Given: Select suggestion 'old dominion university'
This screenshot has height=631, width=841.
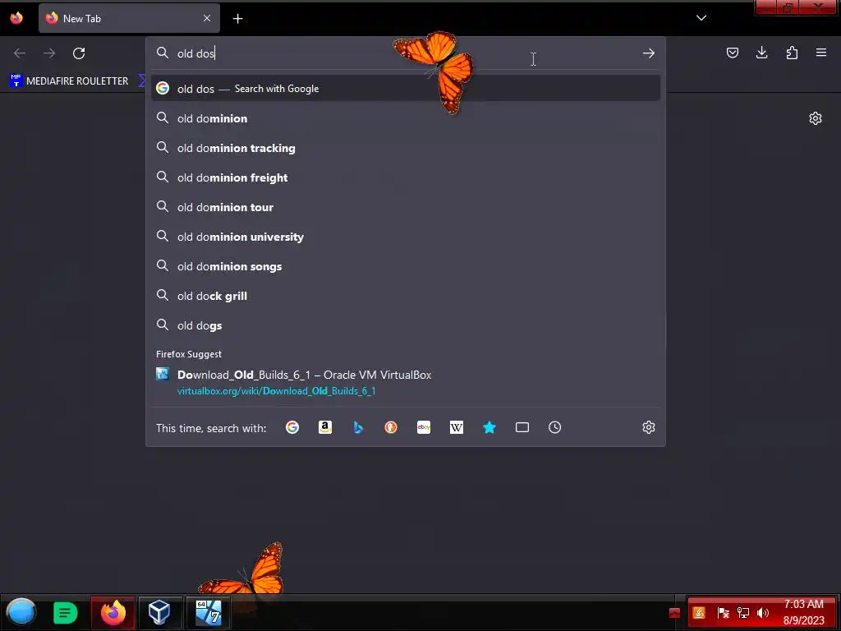Looking at the screenshot, I should pos(406,236).
